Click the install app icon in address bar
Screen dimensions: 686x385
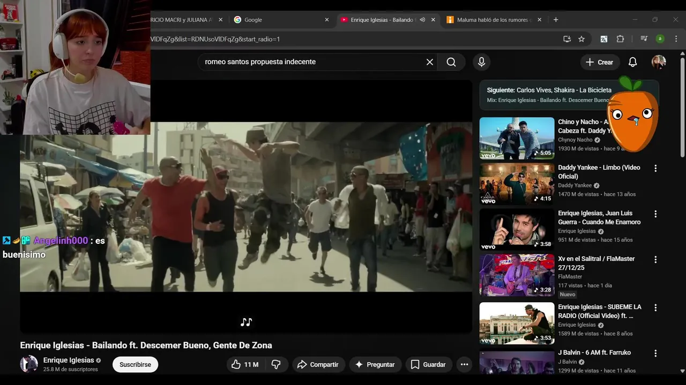pos(567,39)
